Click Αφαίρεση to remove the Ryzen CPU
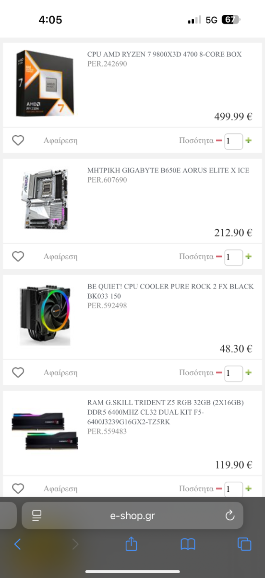This screenshot has height=578, width=265. (60, 141)
